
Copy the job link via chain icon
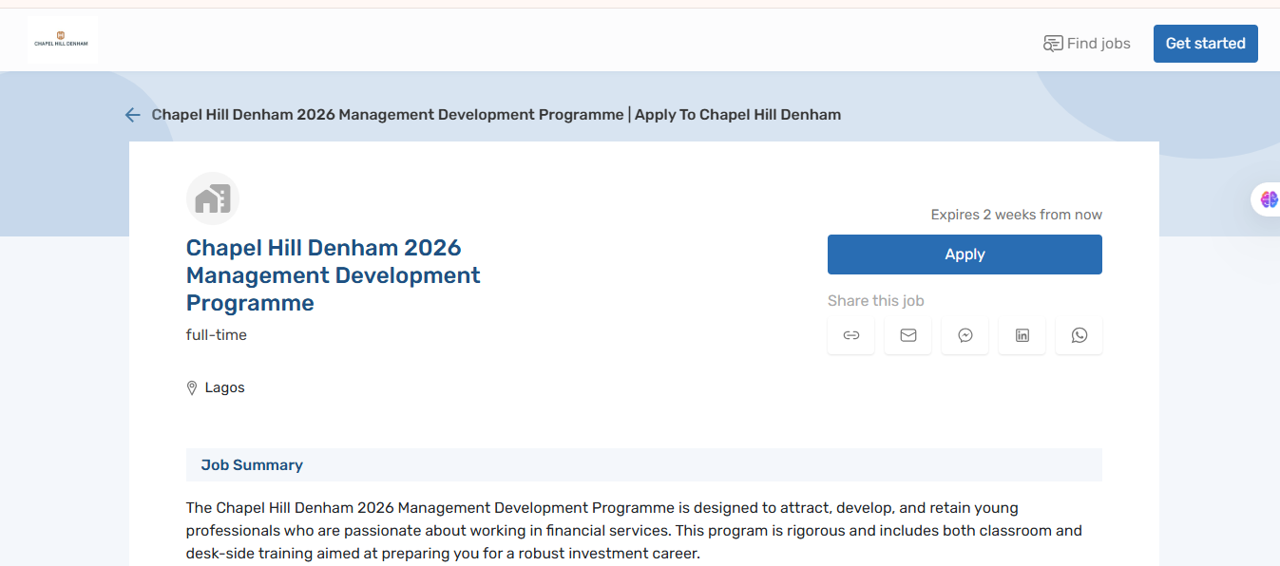tap(850, 334)
